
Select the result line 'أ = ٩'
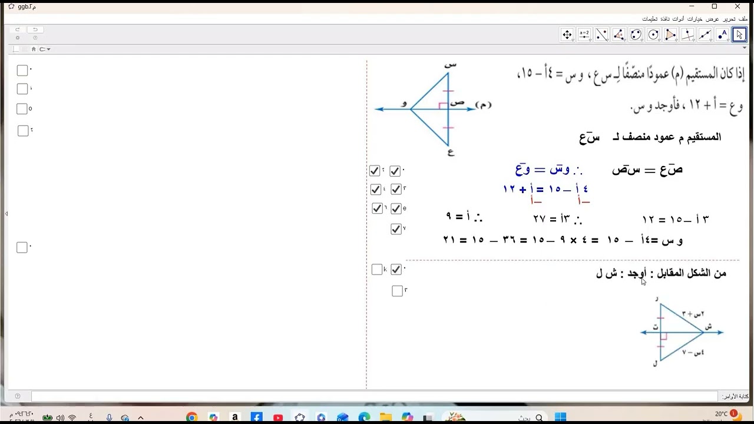464,217
